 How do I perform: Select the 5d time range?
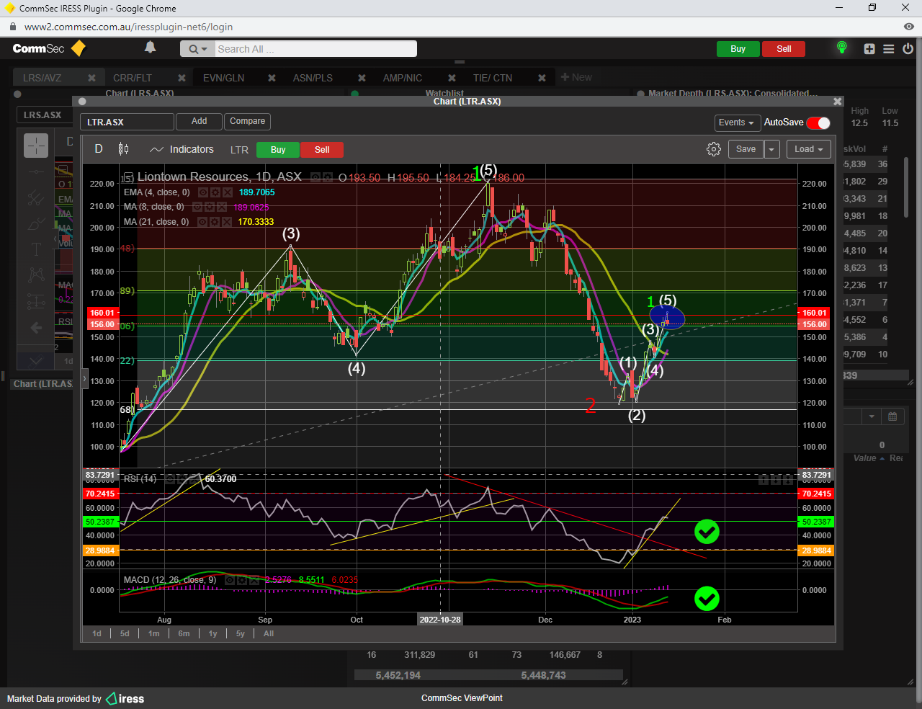pyautogui.click(x=125, y=634)
